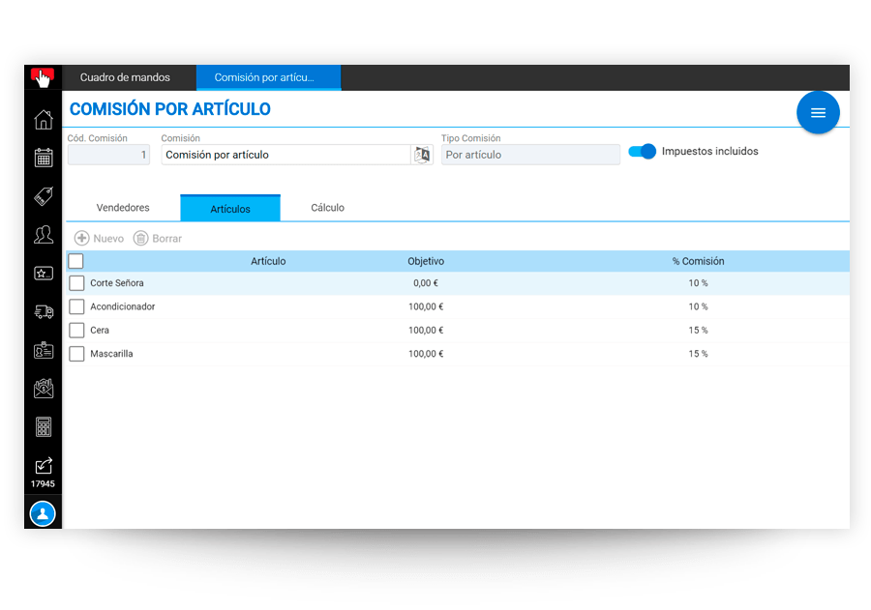Click the red hand logo icon
Screen dimensions: 871x610
(43, 77)
